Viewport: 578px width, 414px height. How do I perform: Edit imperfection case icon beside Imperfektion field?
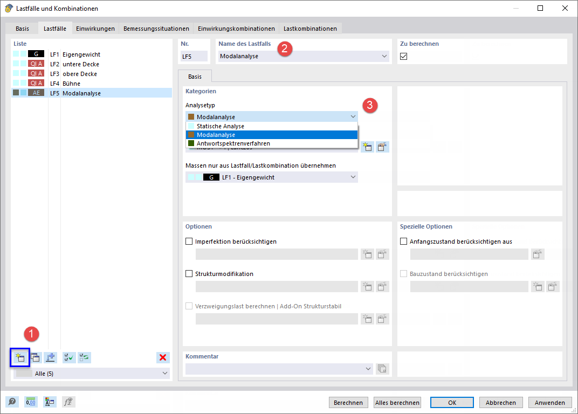(x=382, y=254)
